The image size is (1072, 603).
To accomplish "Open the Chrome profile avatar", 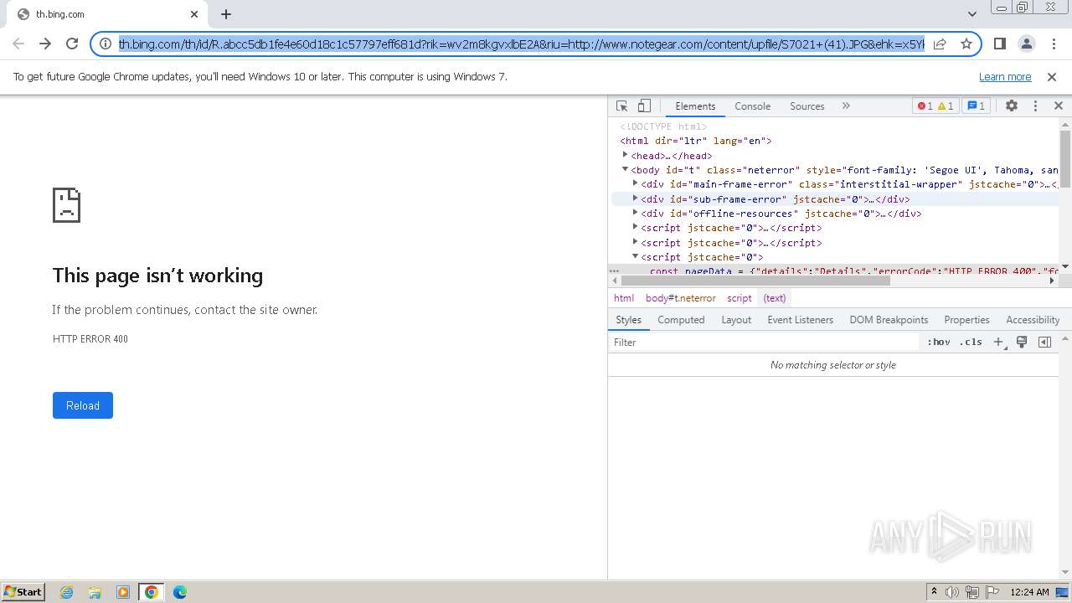I will click(x=1027, y=44).
